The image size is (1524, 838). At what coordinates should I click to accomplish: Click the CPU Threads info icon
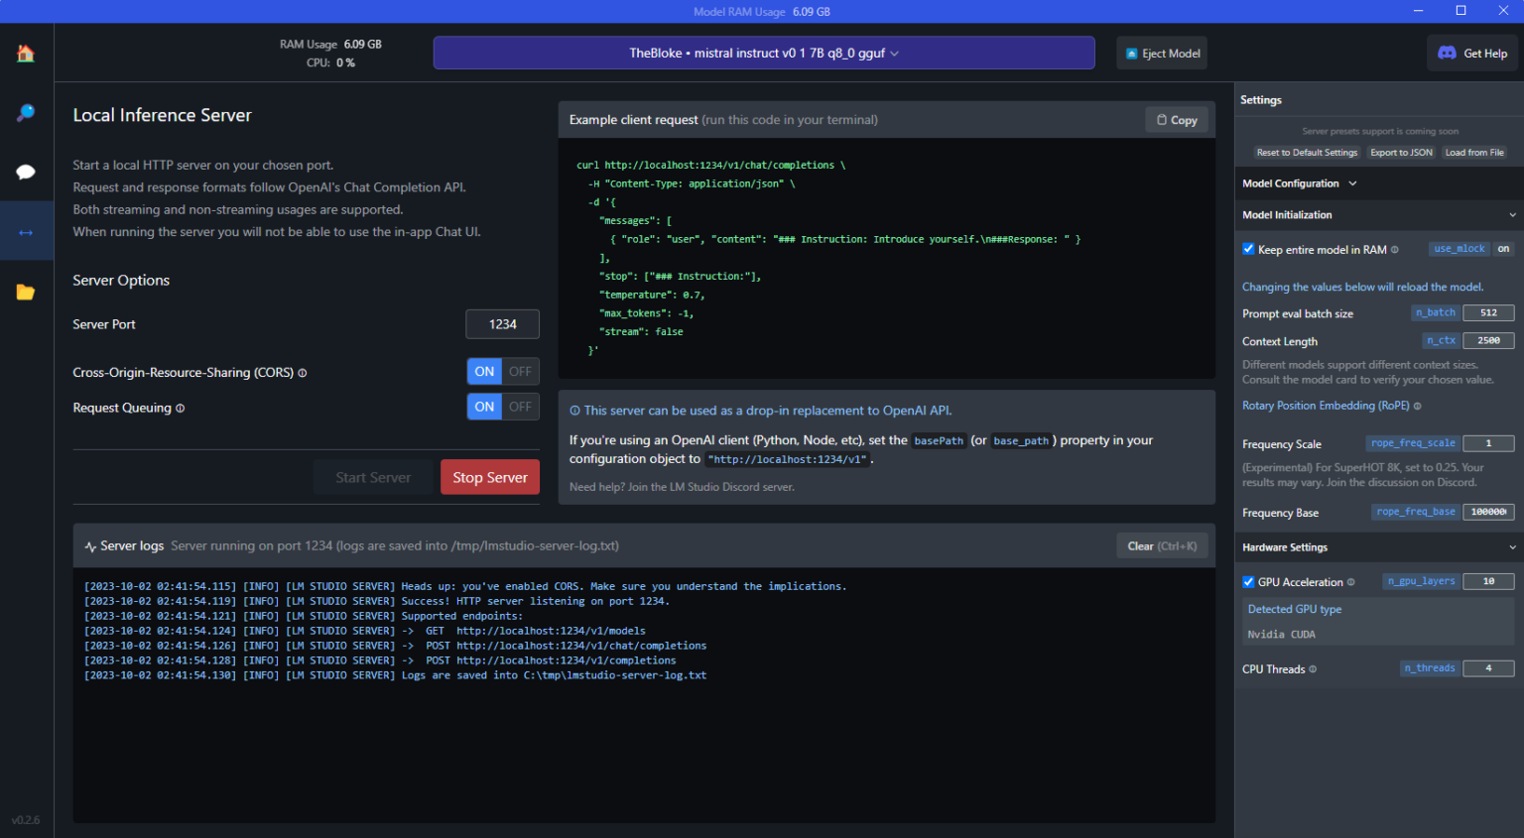pos(1313,669)
